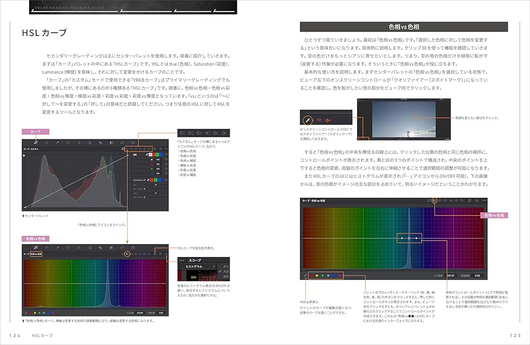Click the center control point on hue curve

pyautogui.click(x=409, y=238)
